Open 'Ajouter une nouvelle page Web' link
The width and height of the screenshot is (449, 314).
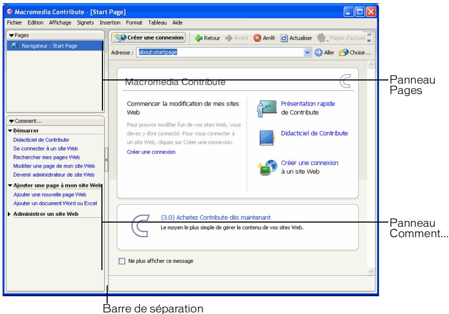50,195
